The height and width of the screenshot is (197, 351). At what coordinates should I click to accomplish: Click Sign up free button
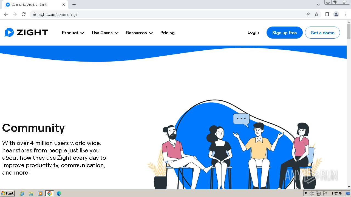click(284, 33)
